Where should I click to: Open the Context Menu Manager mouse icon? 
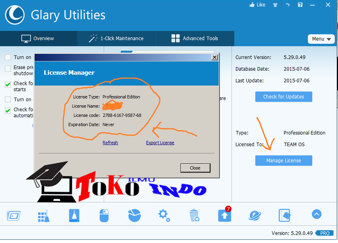coord(104,215)
